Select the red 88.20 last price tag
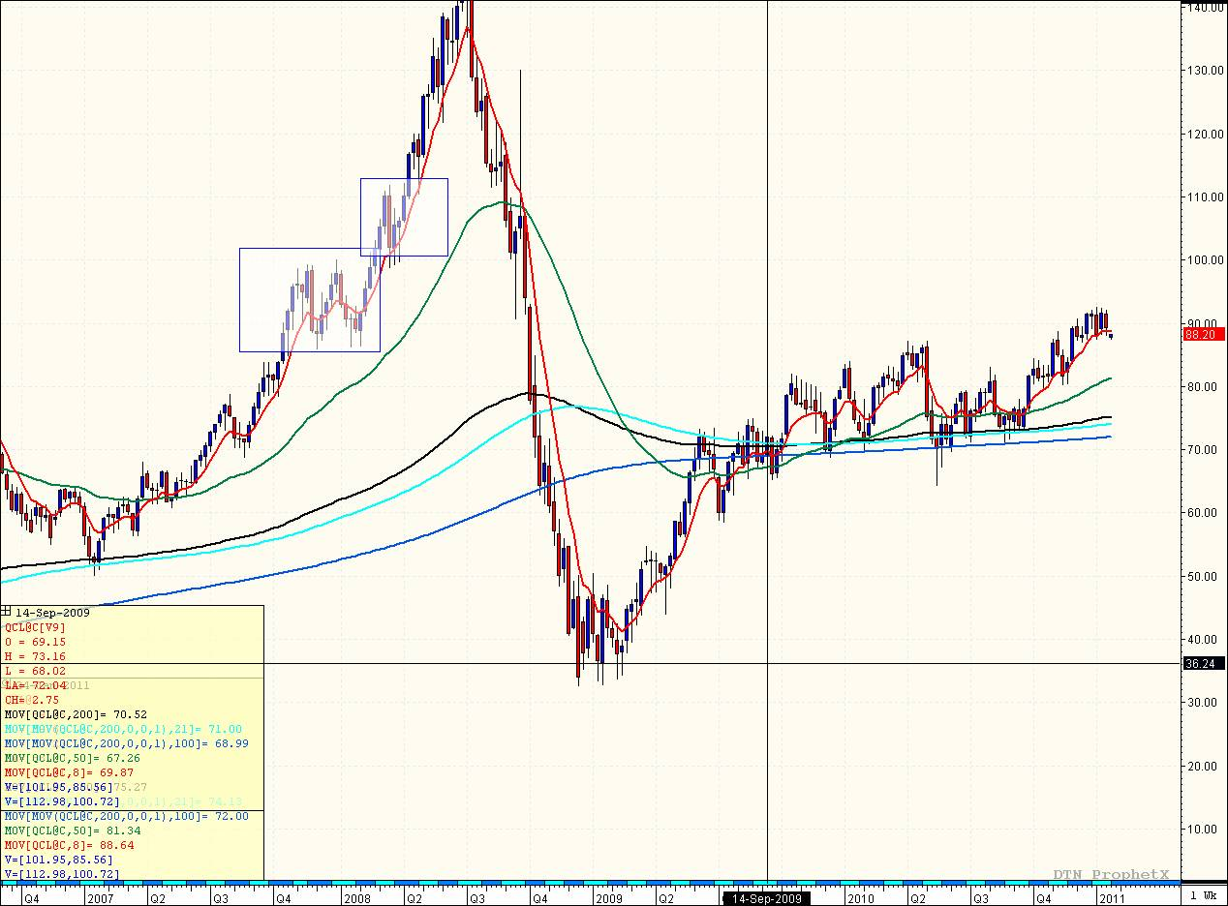 tap(1204, 334)
